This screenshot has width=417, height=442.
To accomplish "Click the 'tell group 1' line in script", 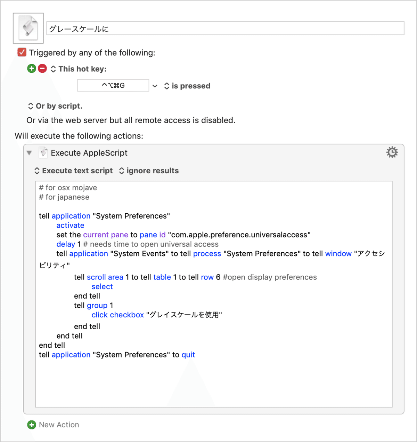I will tap(93, 306).
